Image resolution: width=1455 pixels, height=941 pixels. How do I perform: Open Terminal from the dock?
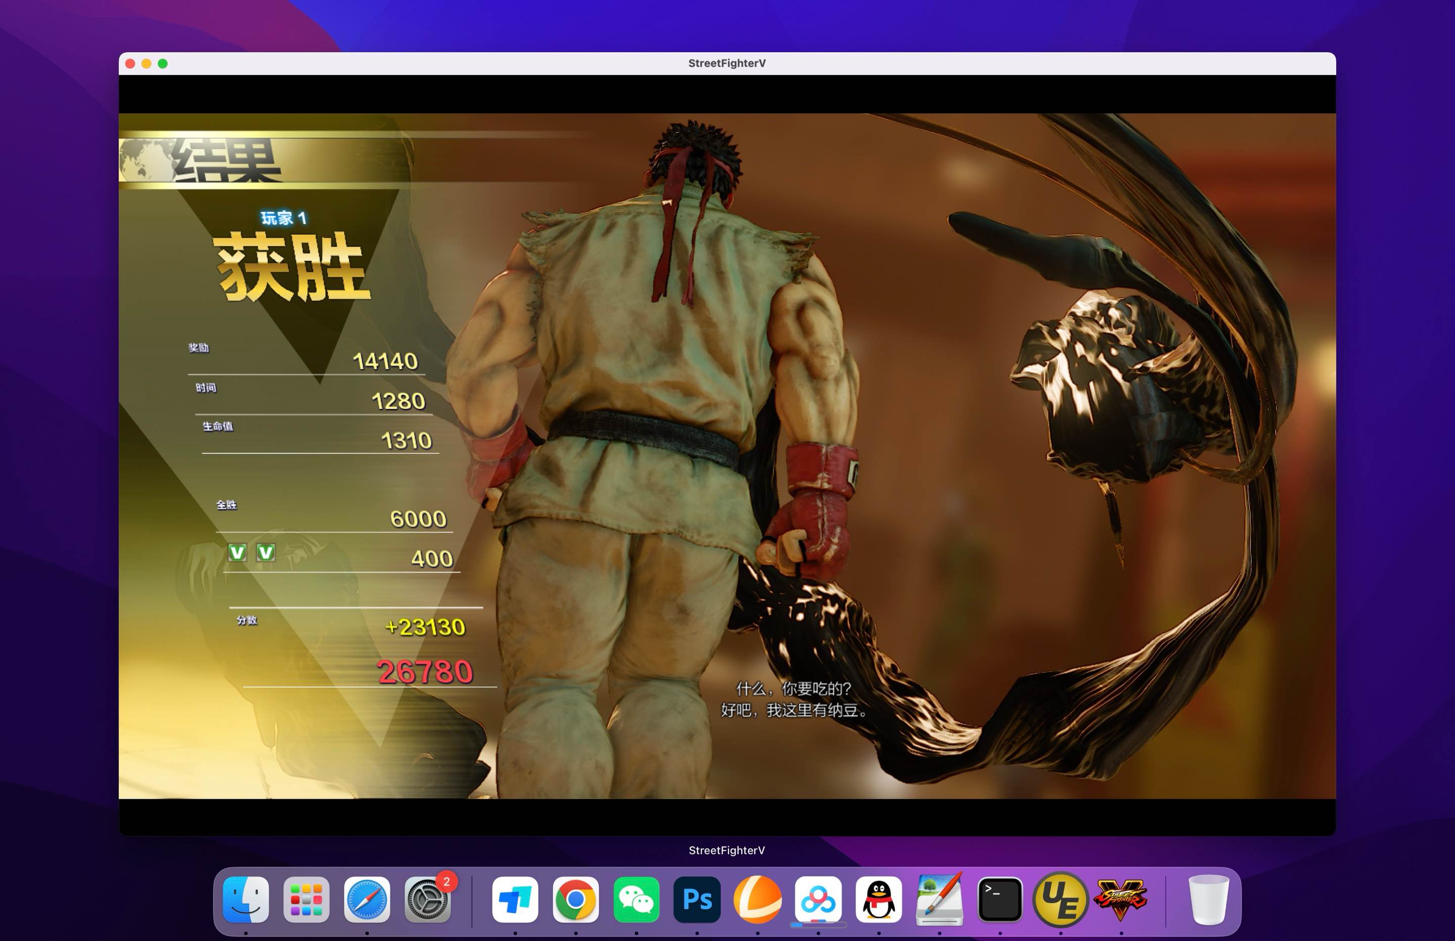click(x=1000, y=900)
